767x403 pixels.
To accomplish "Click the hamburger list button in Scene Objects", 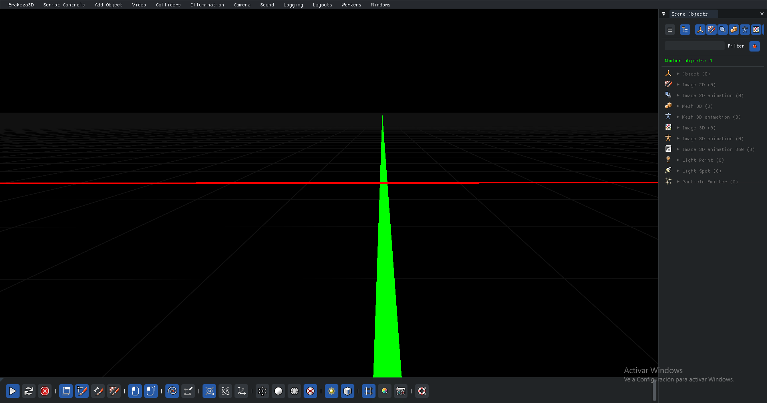I will [x=670, y=30].
